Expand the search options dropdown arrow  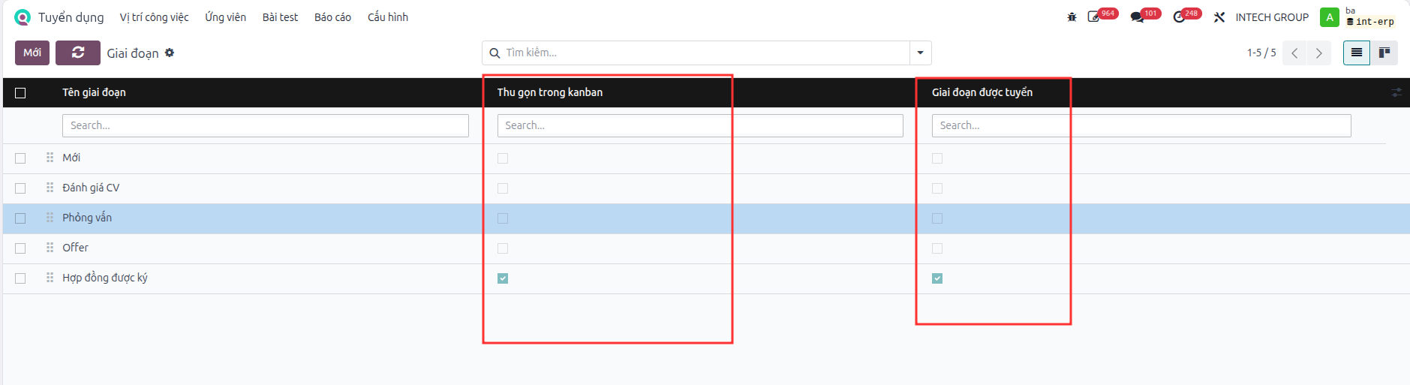coord(921,53)
